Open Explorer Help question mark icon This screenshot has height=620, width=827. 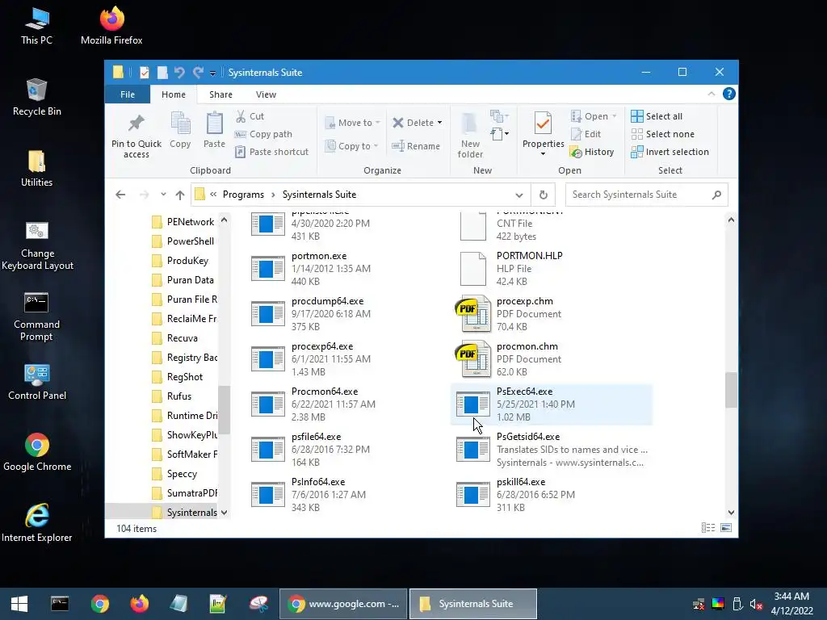(729, 94)
